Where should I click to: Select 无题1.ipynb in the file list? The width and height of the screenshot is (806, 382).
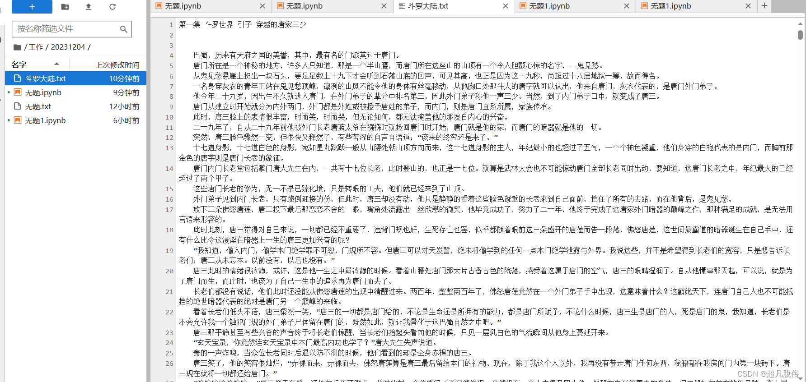[x=75, y=120]
